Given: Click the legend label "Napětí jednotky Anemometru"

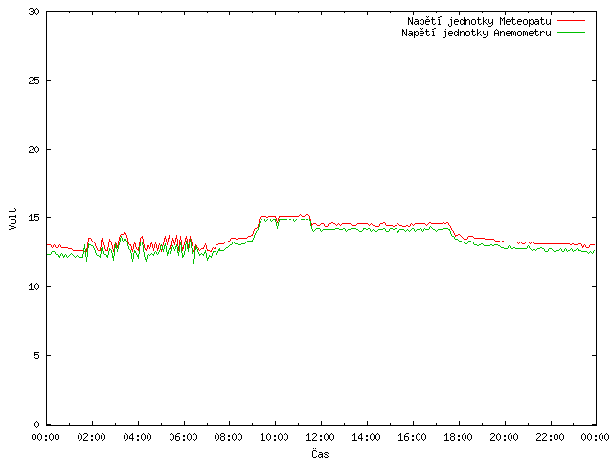Looking at the screenshot, I should 476,33.
